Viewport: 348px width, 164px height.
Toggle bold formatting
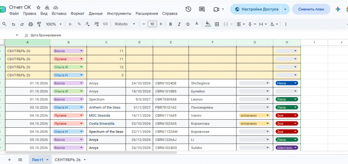click(x=170, y=24)
